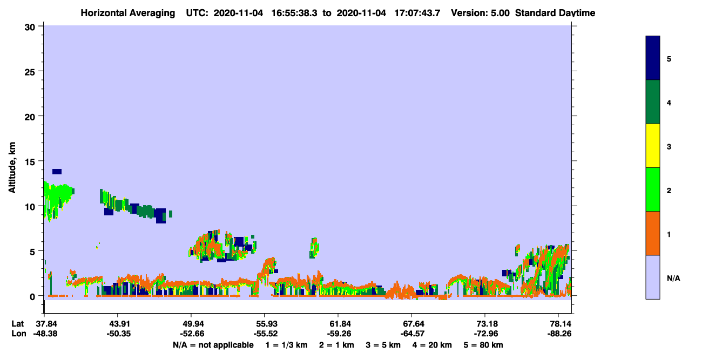Screen dimensions: 702x360
Task: Click longitude value -59.26
Action: (338, 334)
